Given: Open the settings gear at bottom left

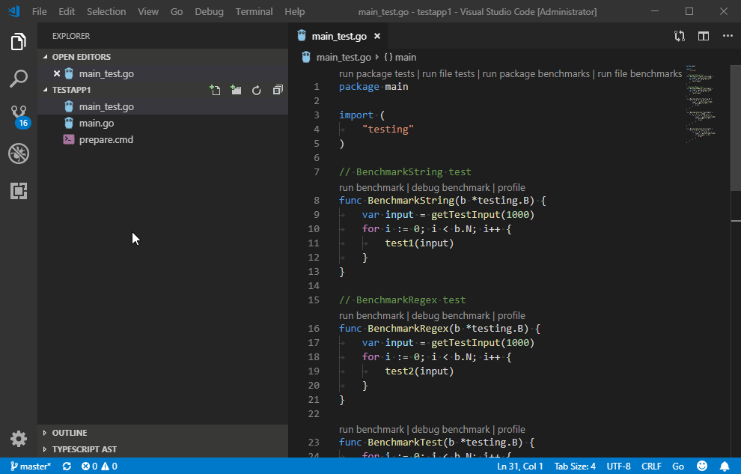Looking at the screenshot, I should click(18, 439).
